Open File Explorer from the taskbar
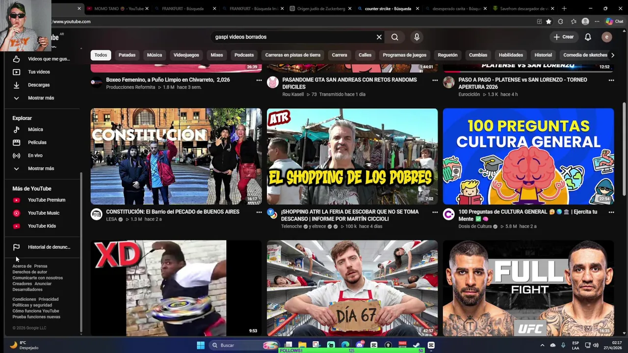This screenshot has height=353, width=628. pos(302,345)
